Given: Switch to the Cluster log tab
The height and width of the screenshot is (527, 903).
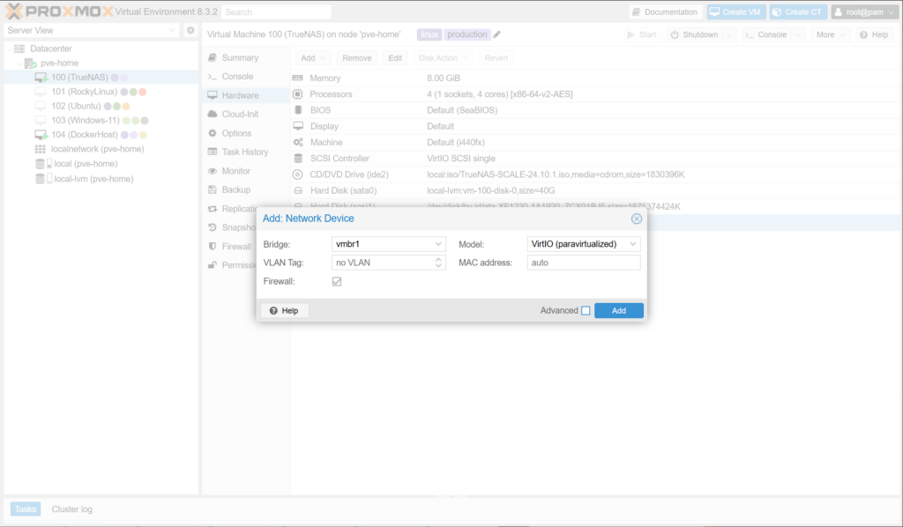Looking at the screenshot, I should pyautogui.click(x=71, y=509).
